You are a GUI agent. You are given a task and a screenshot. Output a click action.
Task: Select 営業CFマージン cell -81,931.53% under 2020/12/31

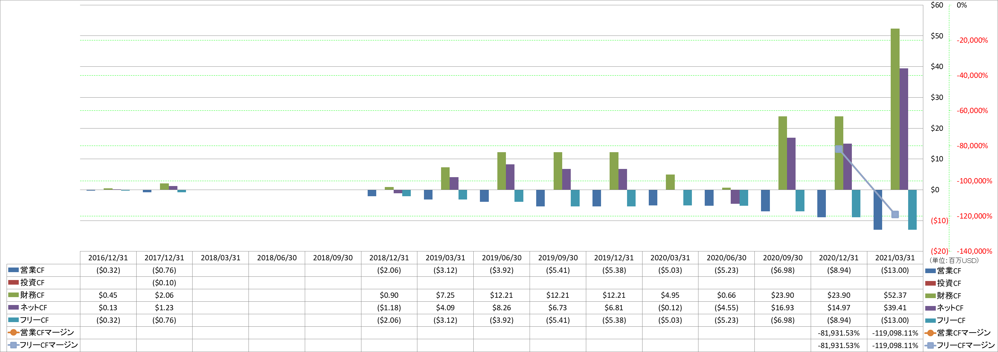(839, 333)
